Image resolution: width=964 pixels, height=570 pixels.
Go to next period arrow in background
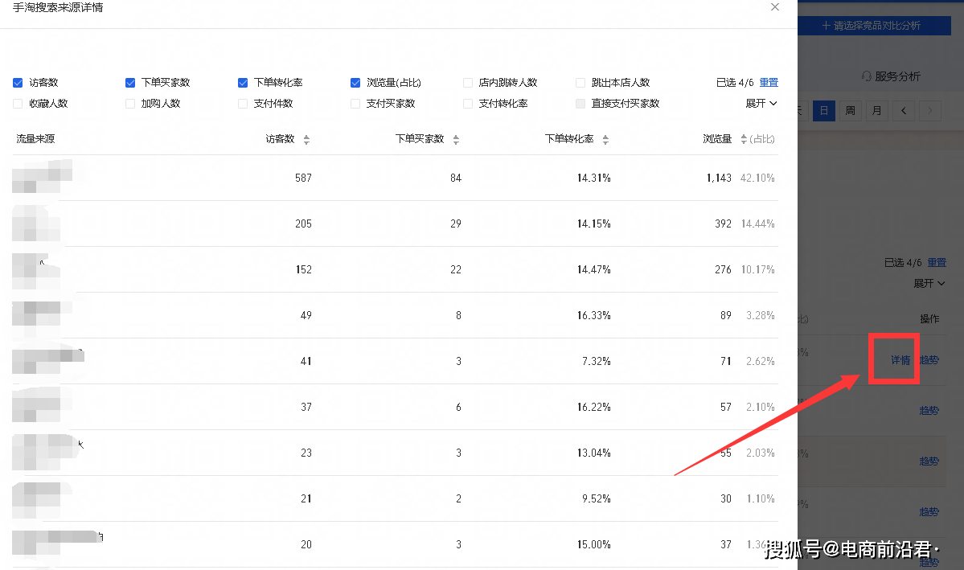click(930, 111)
